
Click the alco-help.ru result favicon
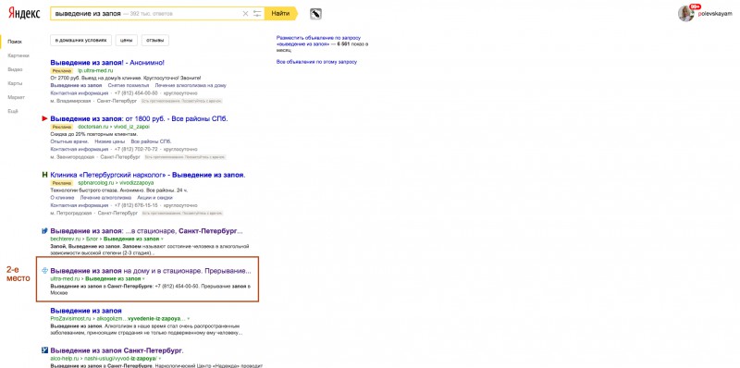click(x=45, y=350)
